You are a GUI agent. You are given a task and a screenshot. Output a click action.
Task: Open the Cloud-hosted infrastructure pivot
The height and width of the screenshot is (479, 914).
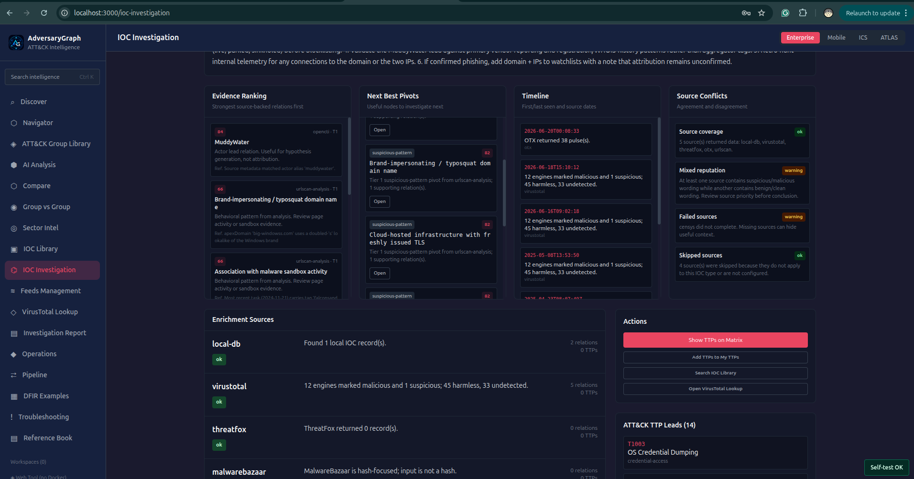pos(380,273)
